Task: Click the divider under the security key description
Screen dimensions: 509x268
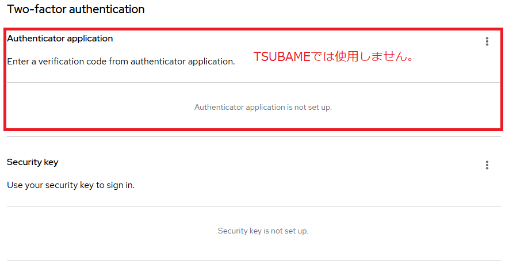Action: [253, 206]
